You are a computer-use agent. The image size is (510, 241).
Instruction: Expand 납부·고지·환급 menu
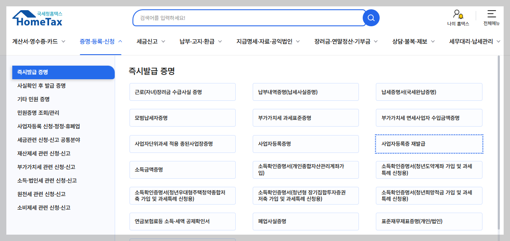(201, 42)
